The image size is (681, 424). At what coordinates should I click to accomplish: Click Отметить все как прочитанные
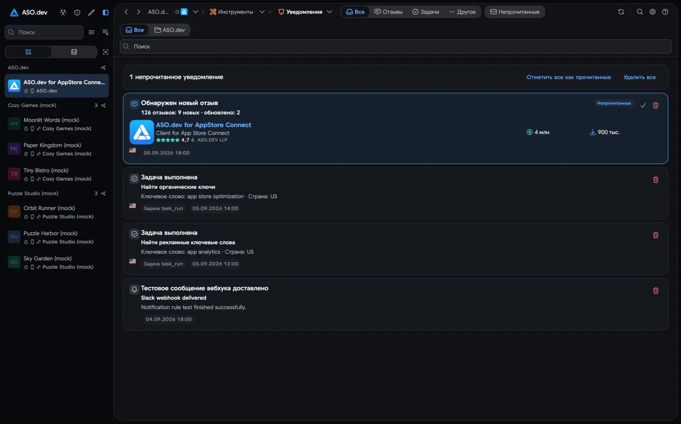pos(569,77)
